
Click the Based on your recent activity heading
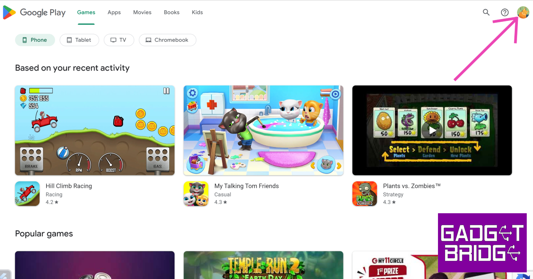72,68
